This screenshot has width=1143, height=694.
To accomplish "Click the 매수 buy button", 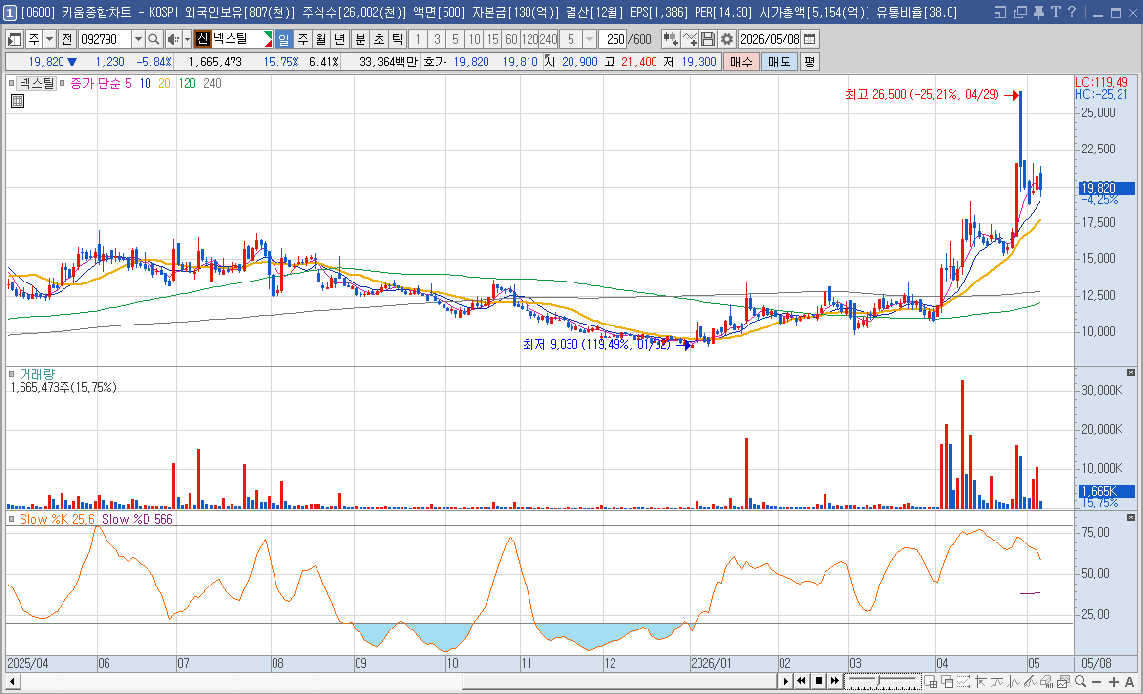I will click(x=741, y=62).
